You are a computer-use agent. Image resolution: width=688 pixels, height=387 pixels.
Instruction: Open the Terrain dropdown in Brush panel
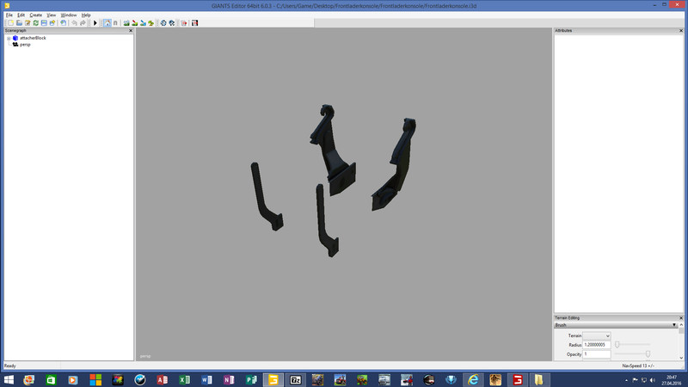click(597, 335)
